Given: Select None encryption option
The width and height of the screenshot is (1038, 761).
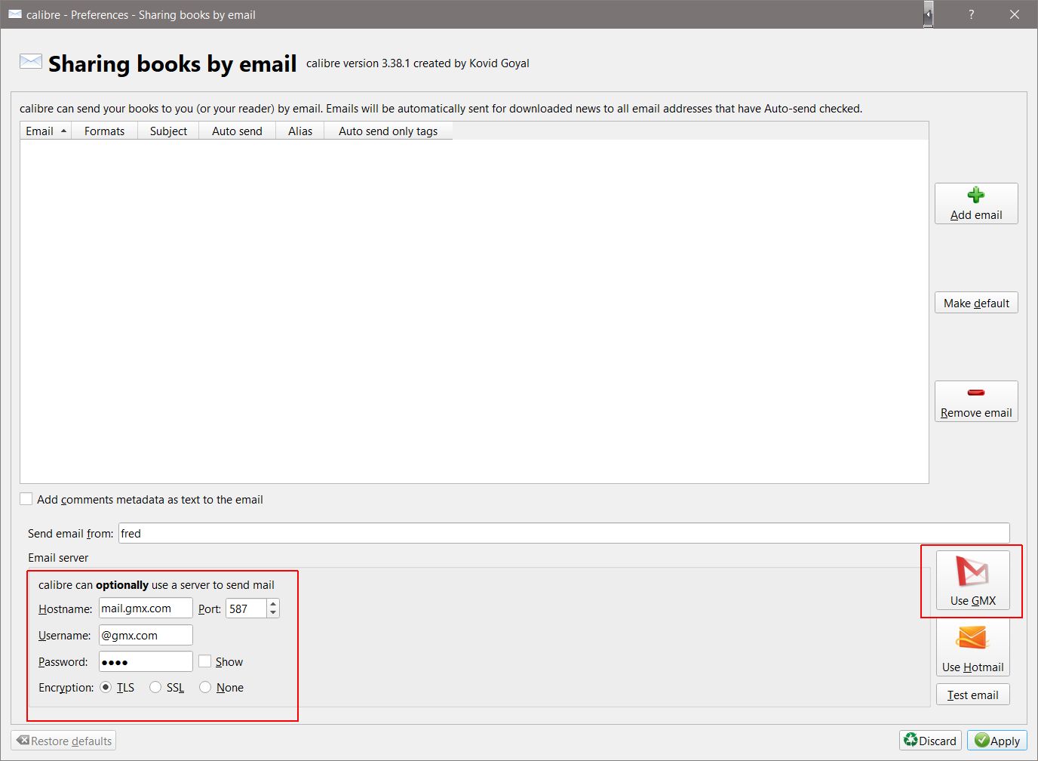Looking at the screenshot, I should click(x=205, y=687).
